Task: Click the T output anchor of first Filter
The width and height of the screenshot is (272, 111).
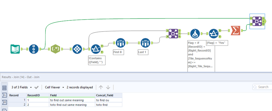Action: pyautogui.click(x=102, y=46)
